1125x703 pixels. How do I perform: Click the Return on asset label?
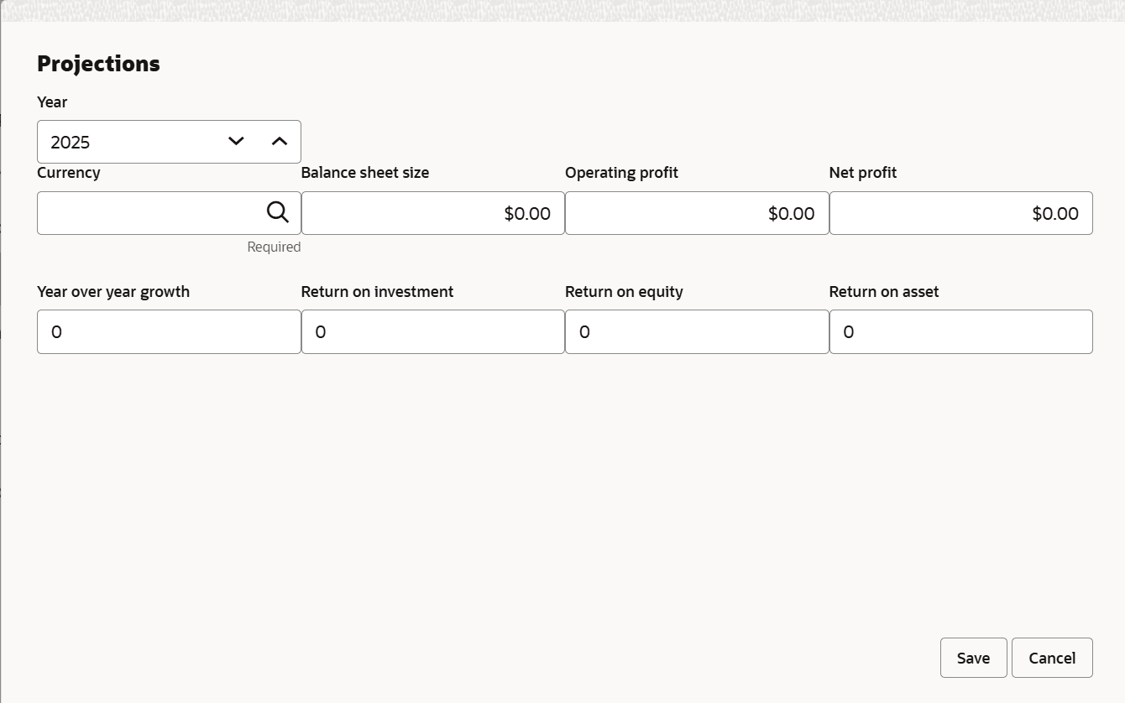(883, 292)
